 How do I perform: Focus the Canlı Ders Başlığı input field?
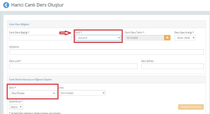click(40, 38)
